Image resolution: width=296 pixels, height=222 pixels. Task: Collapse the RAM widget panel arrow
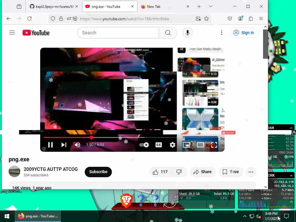[291, 127]
